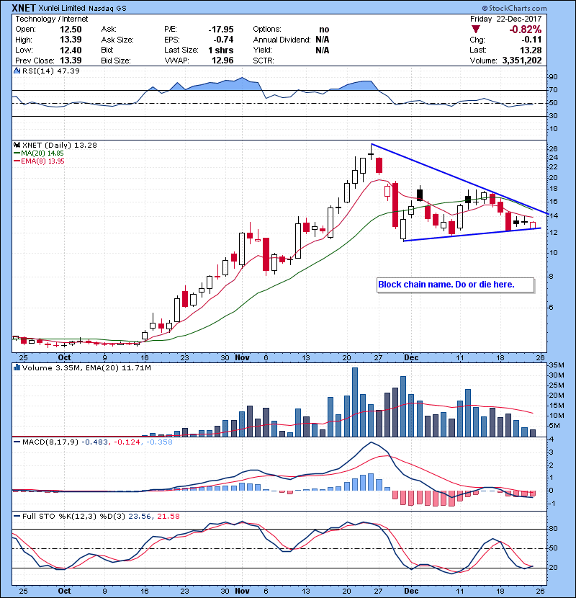Click the Options value no
Screen dimensions: 576x598
pos(324,30)
